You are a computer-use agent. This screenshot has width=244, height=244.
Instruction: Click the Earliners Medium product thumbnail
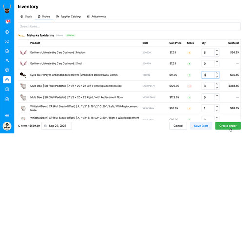(23, 52)
